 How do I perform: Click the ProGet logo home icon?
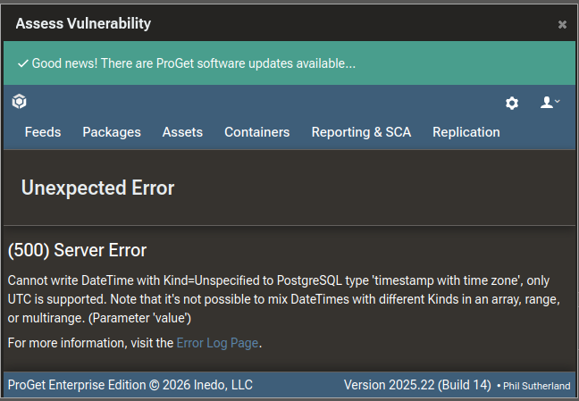19,103
